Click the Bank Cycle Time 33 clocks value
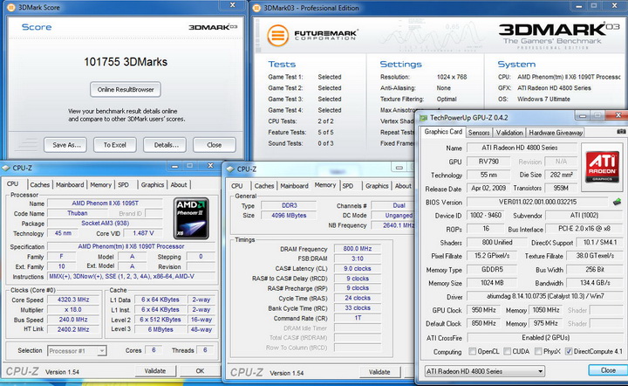The height and width of the screenshot is (386, 628). (x=358, y=307)
